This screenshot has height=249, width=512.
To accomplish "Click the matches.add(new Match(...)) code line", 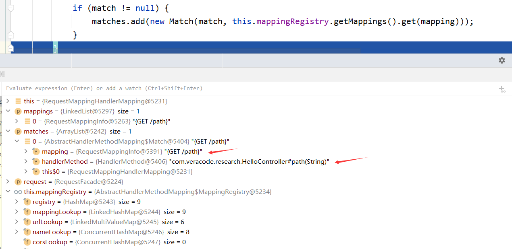I will [283, 21].
